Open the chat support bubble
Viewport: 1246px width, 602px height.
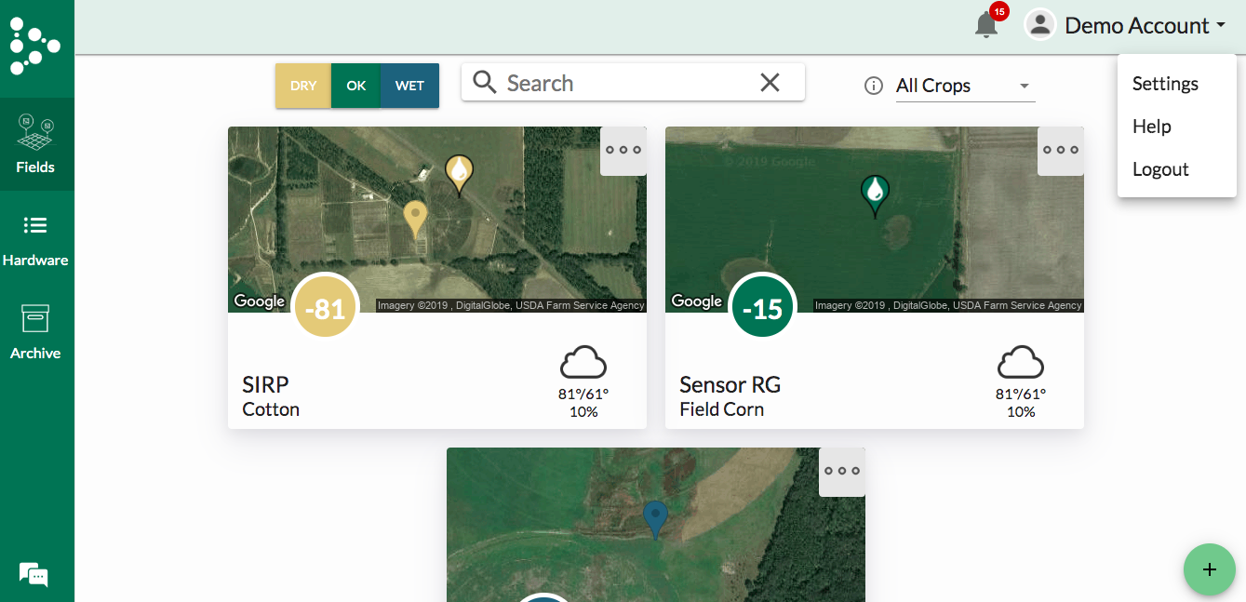(x=33, y=575)
